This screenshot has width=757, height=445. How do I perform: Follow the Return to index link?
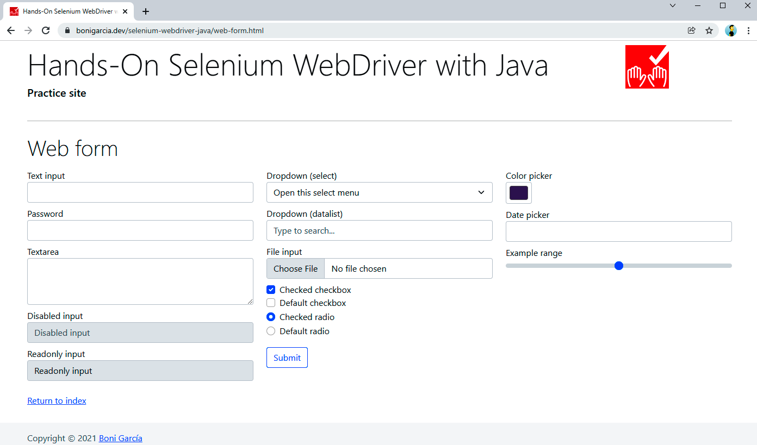point(57,401)
